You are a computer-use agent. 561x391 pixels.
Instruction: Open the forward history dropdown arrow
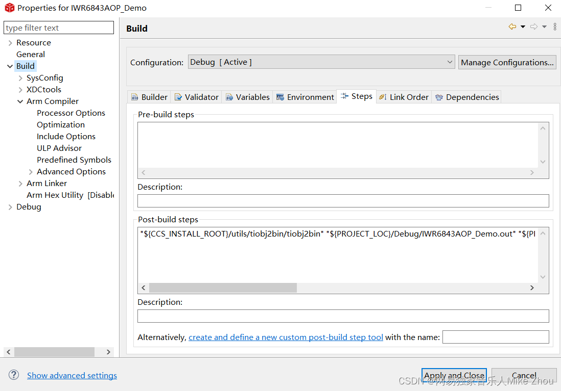point(544,27)
